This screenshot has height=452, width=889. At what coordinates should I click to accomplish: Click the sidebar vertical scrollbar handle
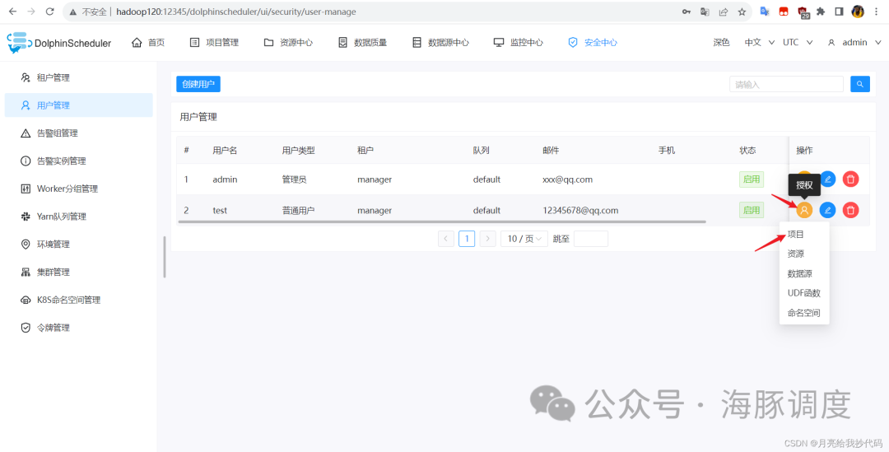(x=165, y=257)
